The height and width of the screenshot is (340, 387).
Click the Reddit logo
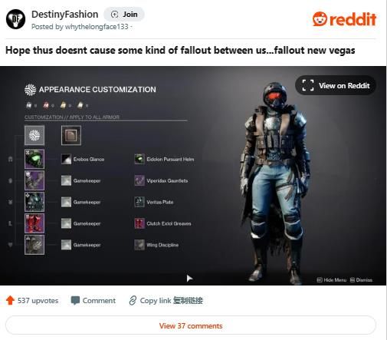[x=344, y=19]
